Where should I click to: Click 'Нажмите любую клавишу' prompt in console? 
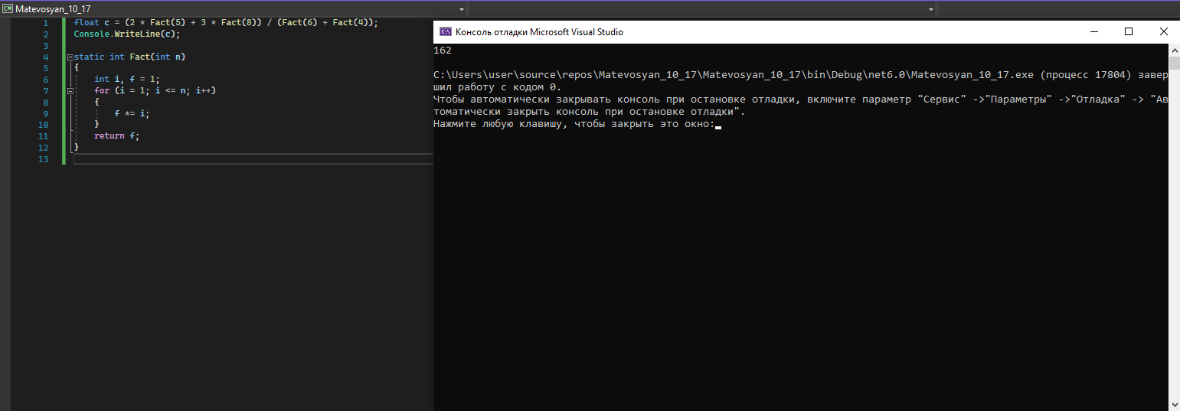pyautogui.click(x=574, y=124)
